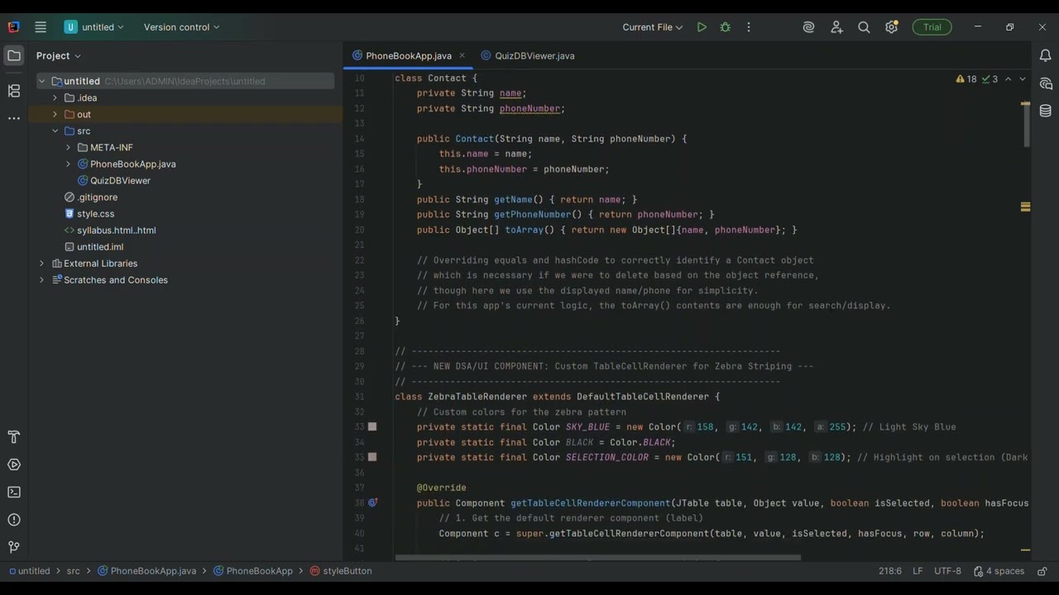
Task: Open the Current File run configuration dropdown
Action: (653, 27)
